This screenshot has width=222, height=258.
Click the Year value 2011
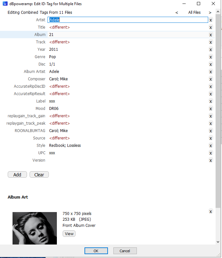click(54, 49)
